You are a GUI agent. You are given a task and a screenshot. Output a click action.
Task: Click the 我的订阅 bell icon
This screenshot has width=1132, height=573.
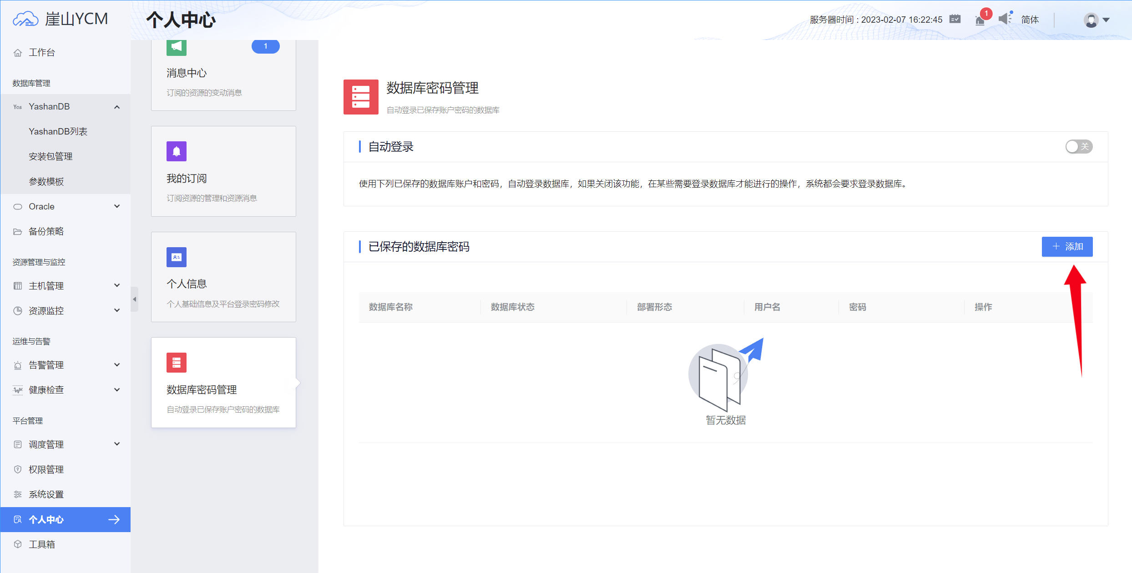tap(176, 151)
